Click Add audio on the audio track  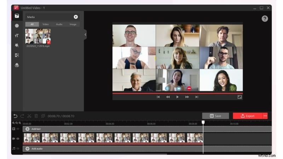147,148
